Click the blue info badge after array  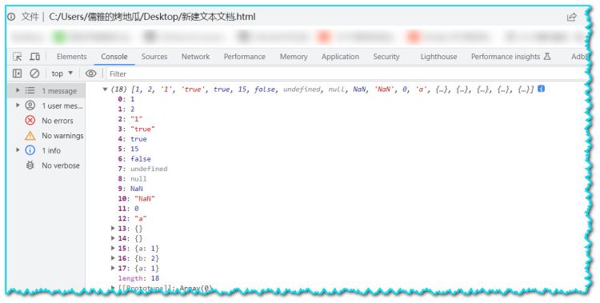pyautogui.click(x=541, y=89)
